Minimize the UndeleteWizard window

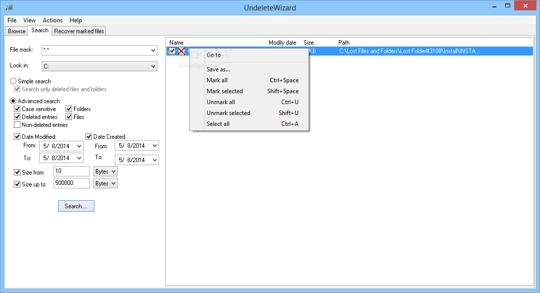[x=494, y=6]
